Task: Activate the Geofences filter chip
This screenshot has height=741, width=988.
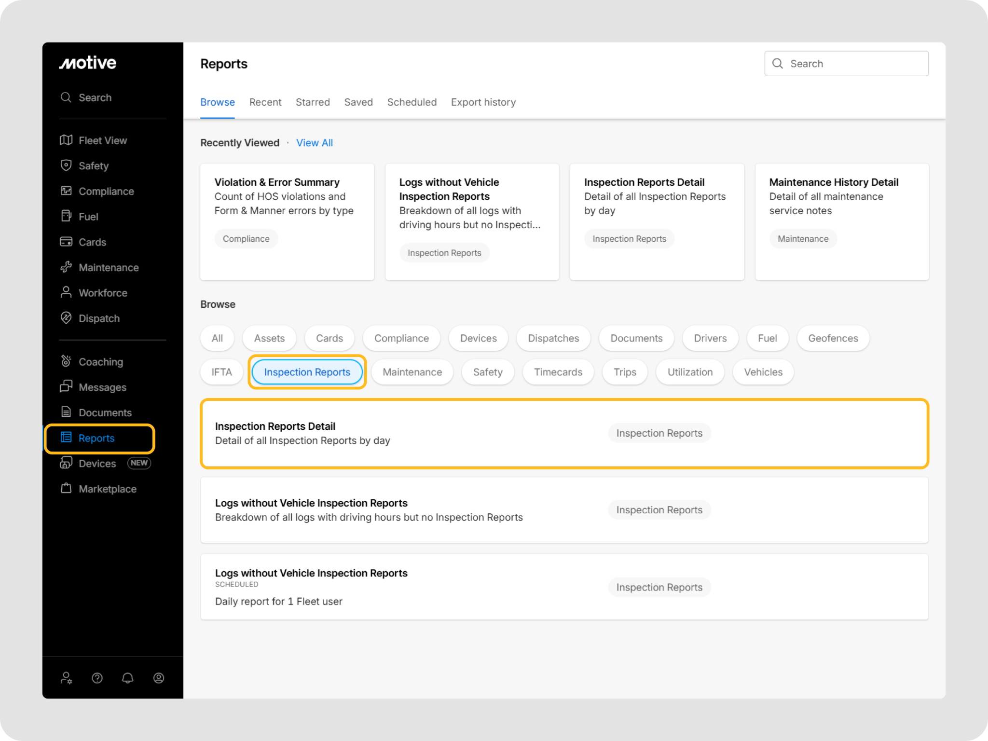Action: (833, 338)
